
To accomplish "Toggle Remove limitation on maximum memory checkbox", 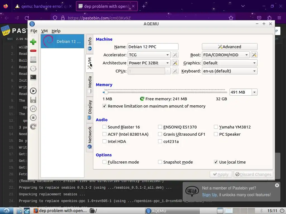I will [x=104, y=106].
